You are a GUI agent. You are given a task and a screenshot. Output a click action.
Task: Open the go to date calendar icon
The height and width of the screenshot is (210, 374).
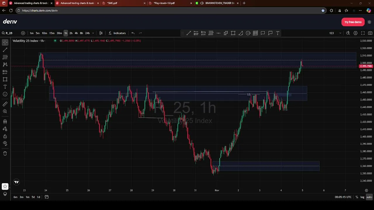pyautogui.click(x=46, y=197)
